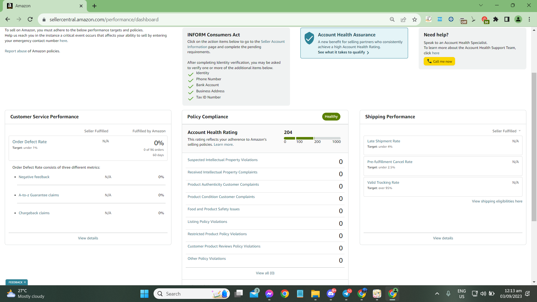Open Received Intellectual Property Complaints

[222, 172]
